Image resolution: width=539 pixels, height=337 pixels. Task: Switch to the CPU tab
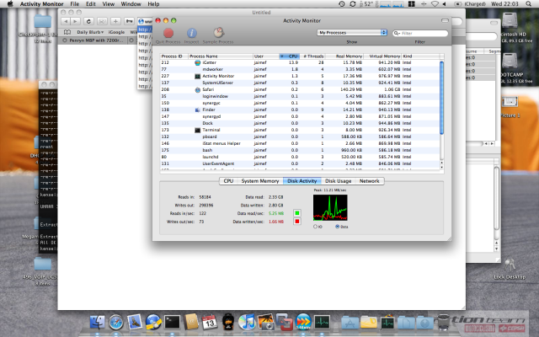pyautogui.click(x=228, y=181)
